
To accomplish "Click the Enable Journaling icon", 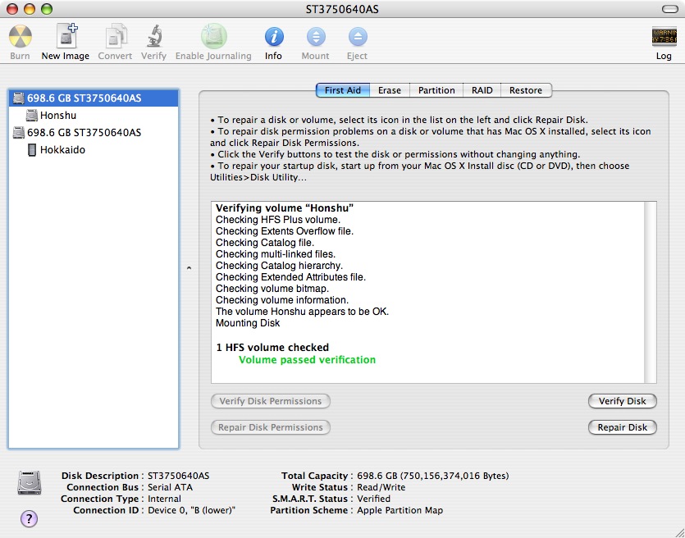I will click(213, 38).
